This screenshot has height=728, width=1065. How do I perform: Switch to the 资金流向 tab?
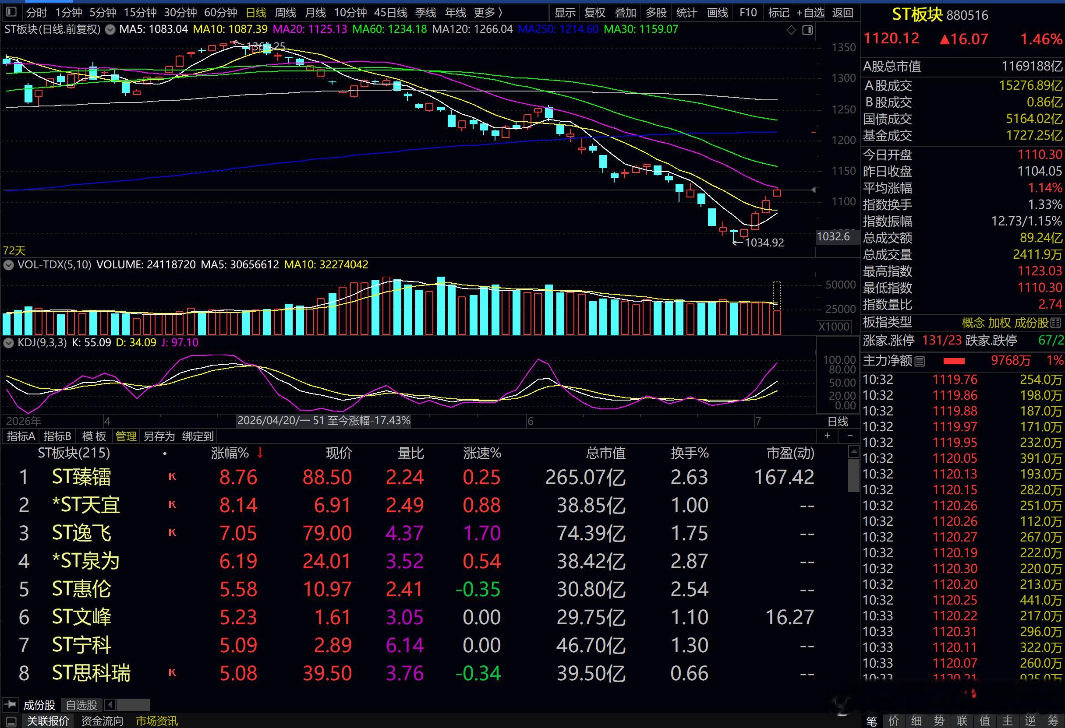(x=102, y=721)
